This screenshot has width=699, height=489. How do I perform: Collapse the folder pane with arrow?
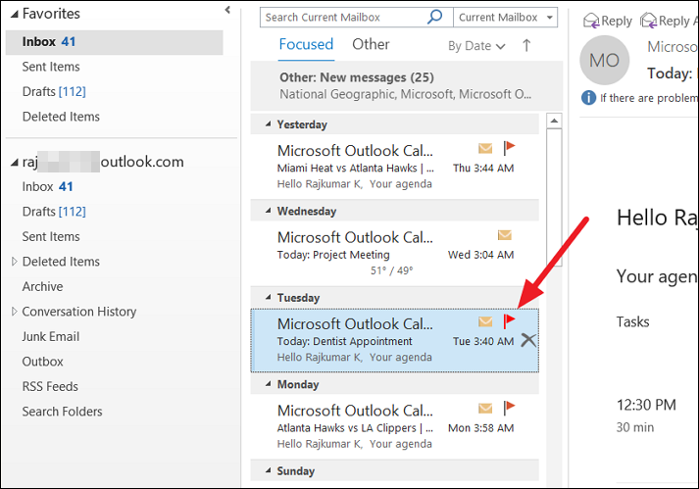(227, 10)
